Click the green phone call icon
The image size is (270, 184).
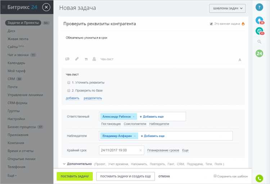(x=259, y=179)
